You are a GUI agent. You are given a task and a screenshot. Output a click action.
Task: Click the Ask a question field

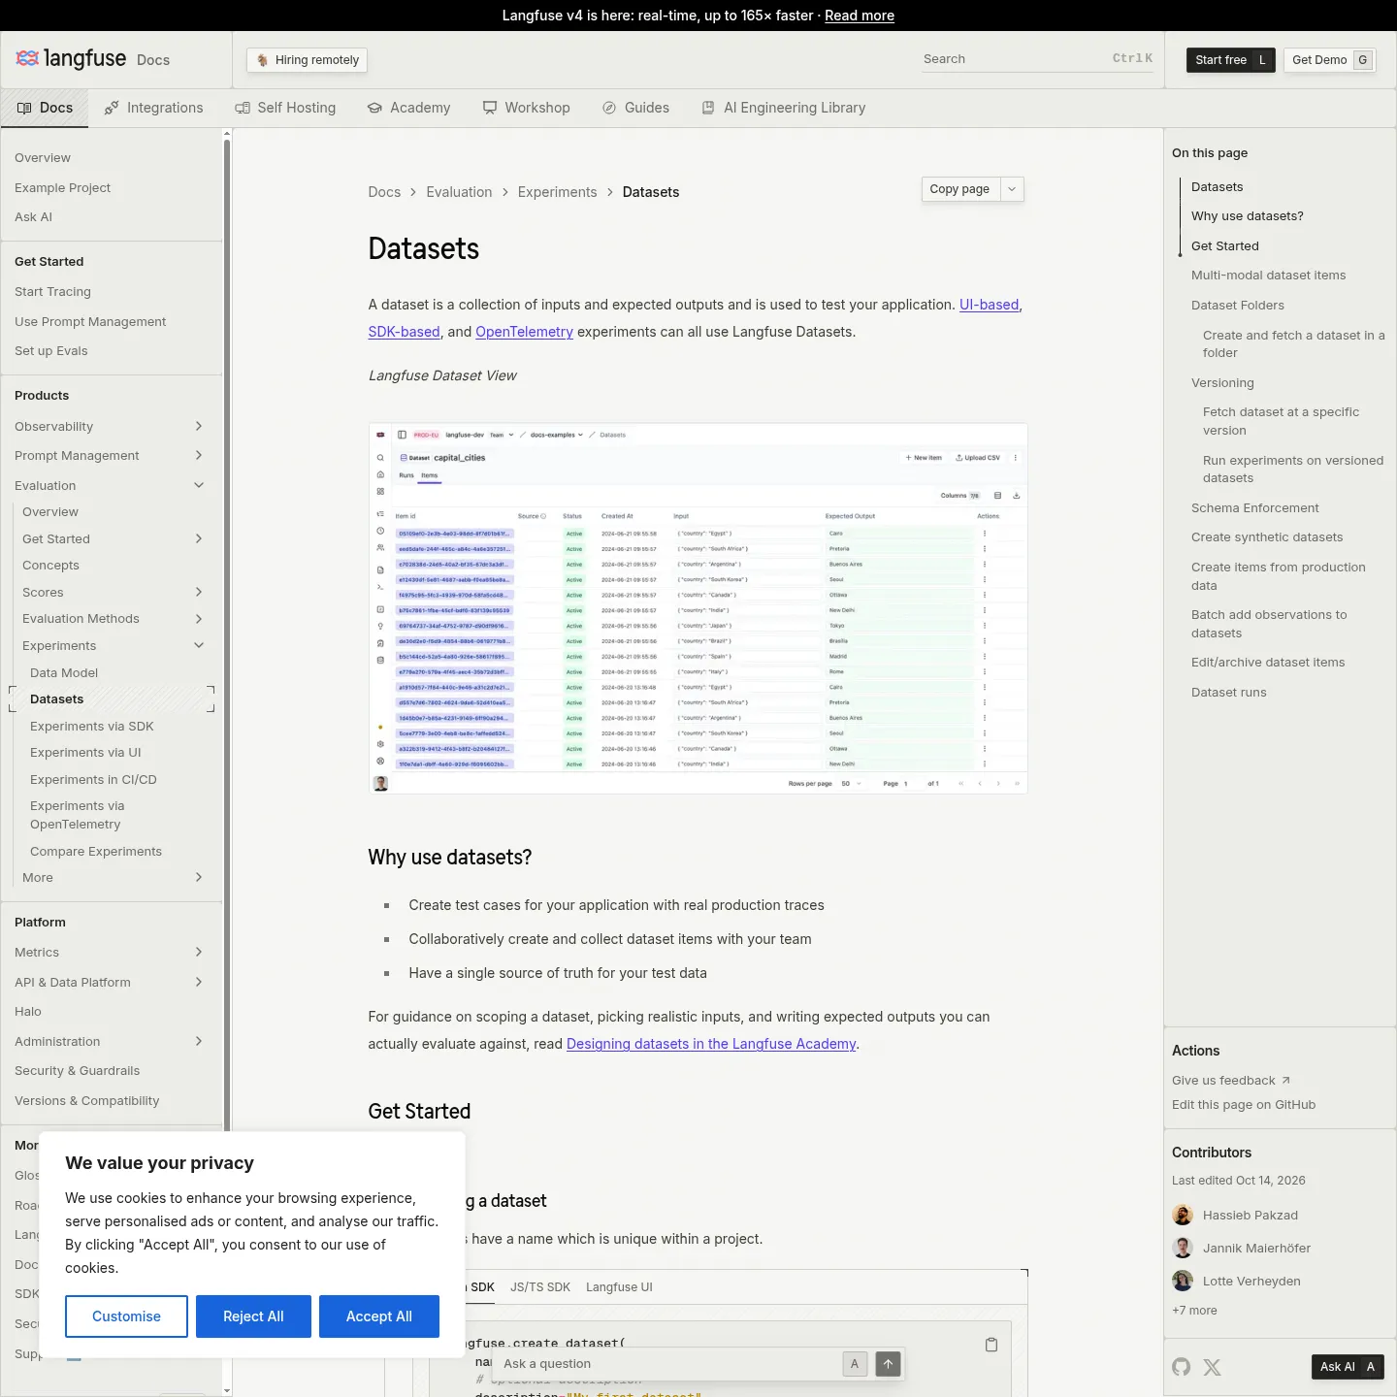pos(669,1364)
